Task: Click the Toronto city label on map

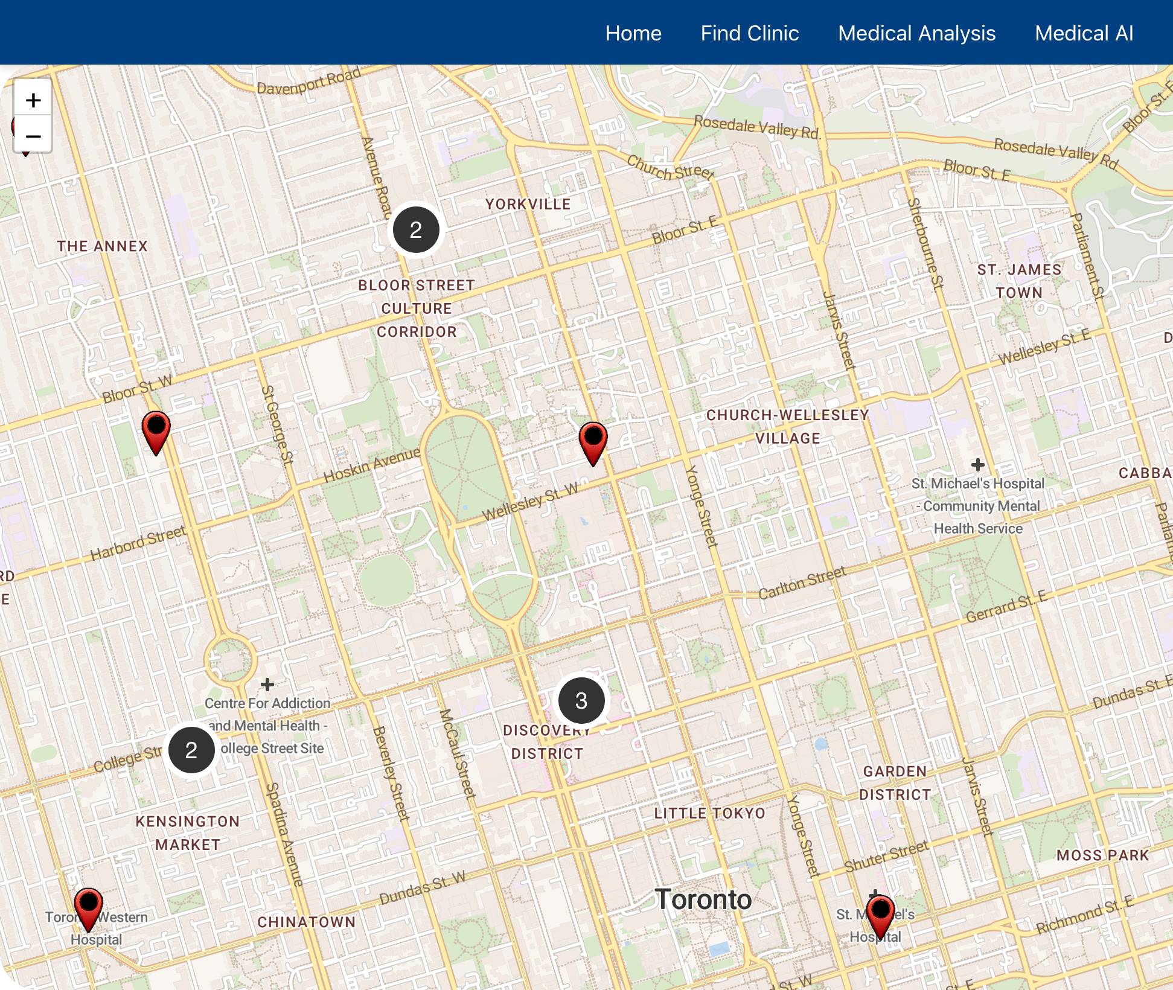Action: (x=703, y=899)
